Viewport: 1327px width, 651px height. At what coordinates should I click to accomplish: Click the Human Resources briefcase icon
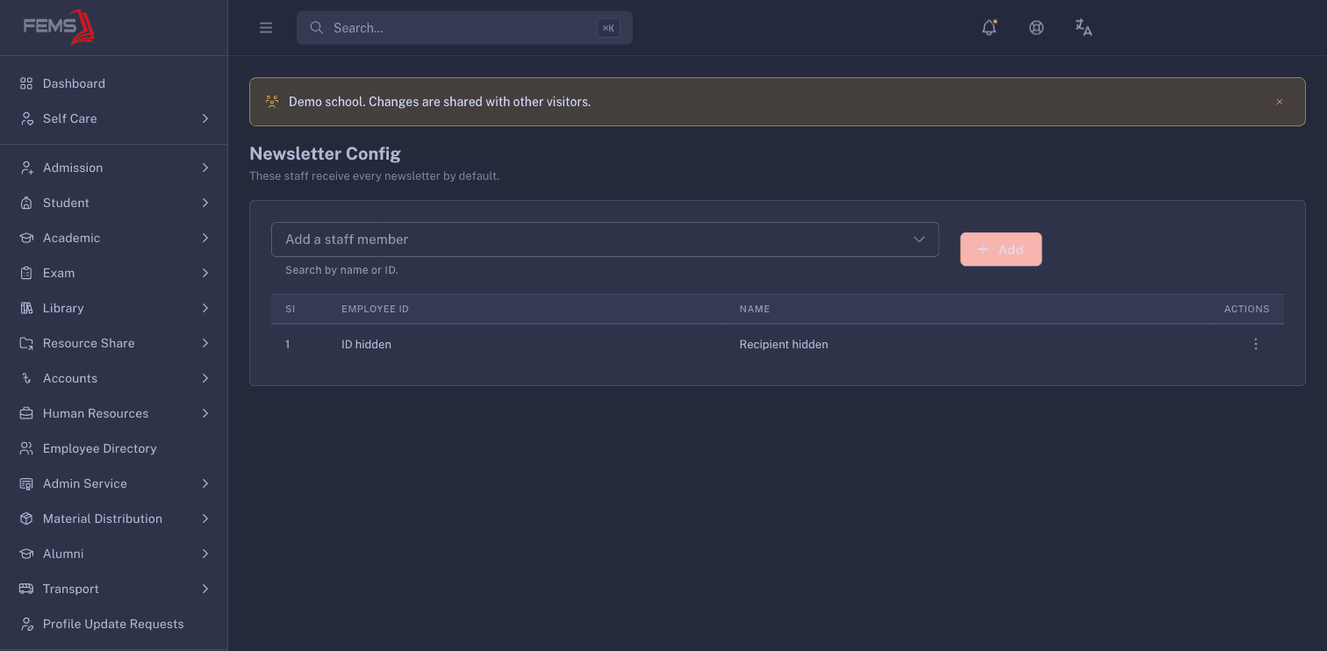pyautogui.click(x=26, y=413)
